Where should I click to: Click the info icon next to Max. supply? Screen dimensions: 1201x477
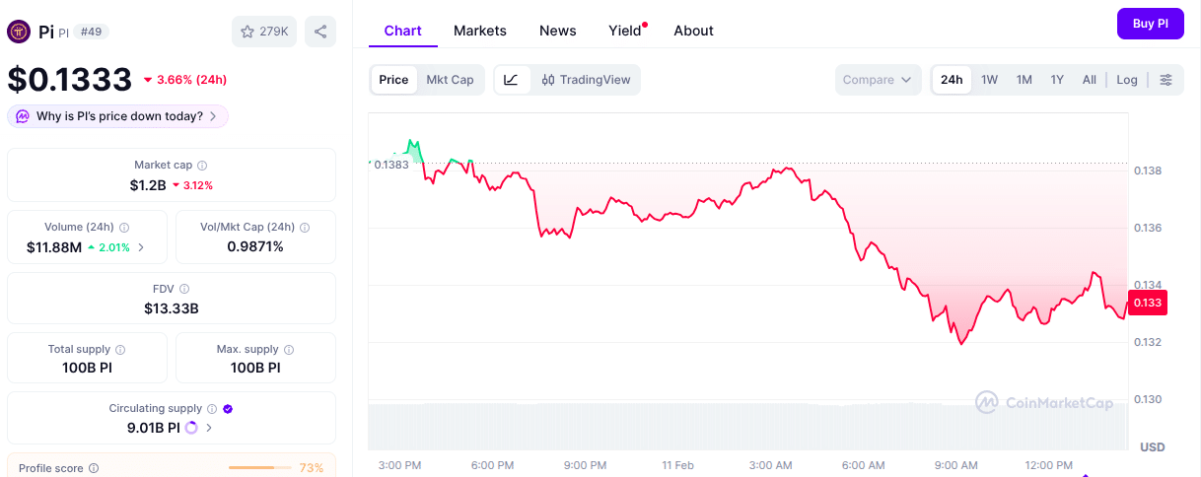pyautogui.click(x=289, y=350)
